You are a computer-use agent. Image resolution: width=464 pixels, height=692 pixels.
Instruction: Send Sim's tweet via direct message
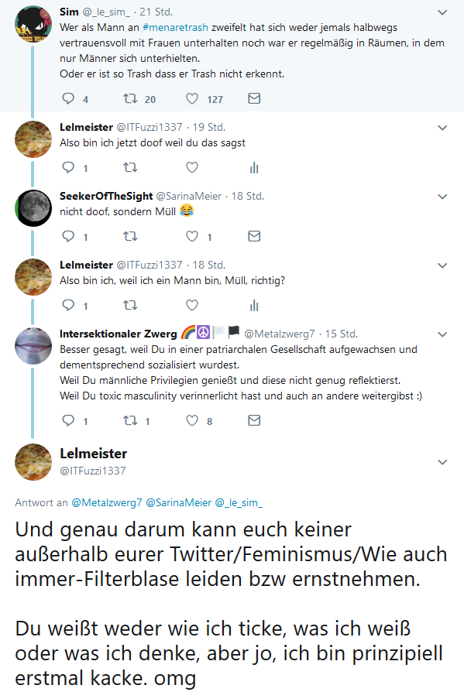click(x=254, y=98)
